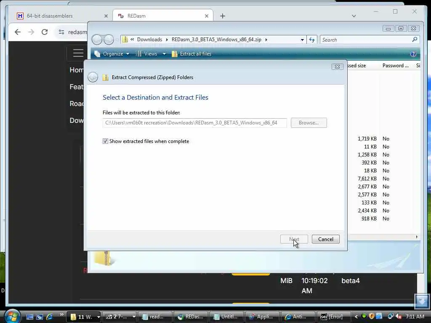Screen dimensions: 431x323
Task: Show hidden tray icons arrow
Action: 356,317
